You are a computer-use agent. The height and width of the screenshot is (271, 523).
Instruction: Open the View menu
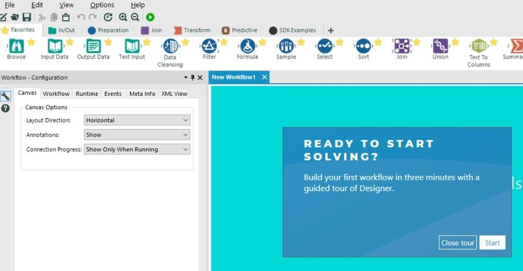coord(66,5)
